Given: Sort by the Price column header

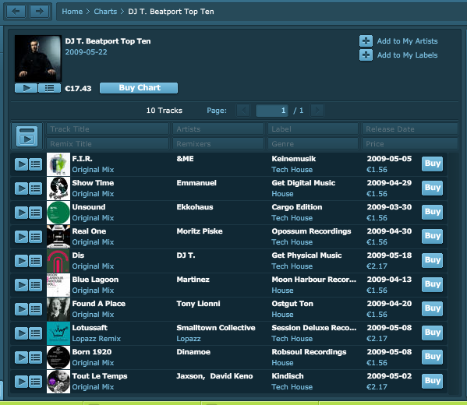Looking at the screenshot, I should [x=410, y=144].
